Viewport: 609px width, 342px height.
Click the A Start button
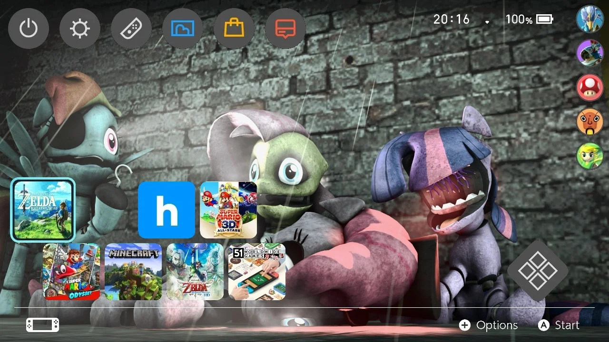[x=559, y=325]
